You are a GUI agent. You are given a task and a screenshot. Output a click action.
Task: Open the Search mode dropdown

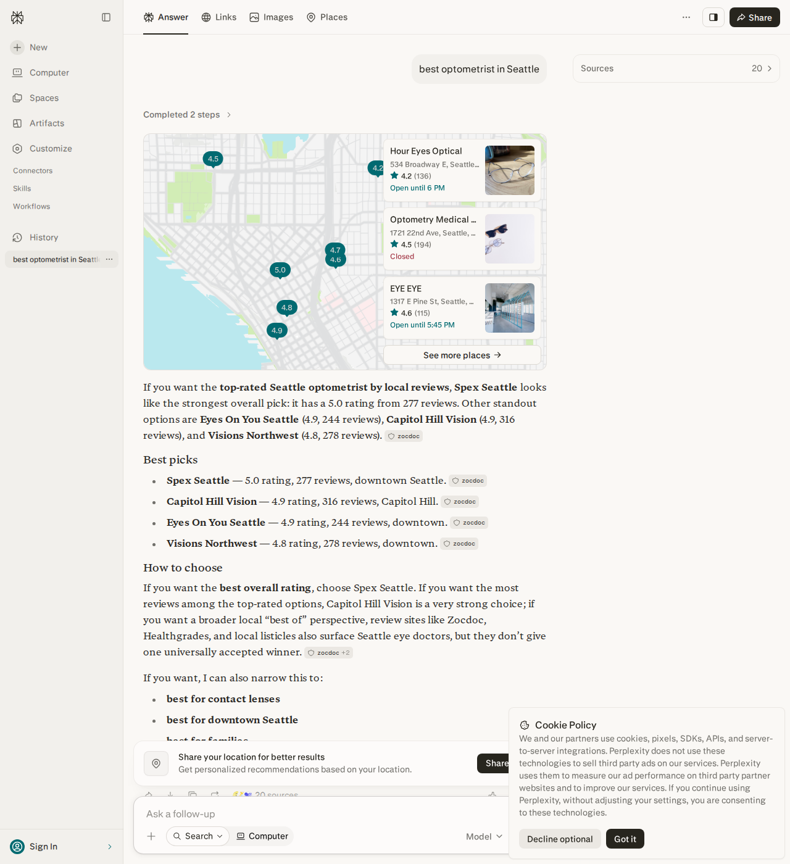[197, 836]
